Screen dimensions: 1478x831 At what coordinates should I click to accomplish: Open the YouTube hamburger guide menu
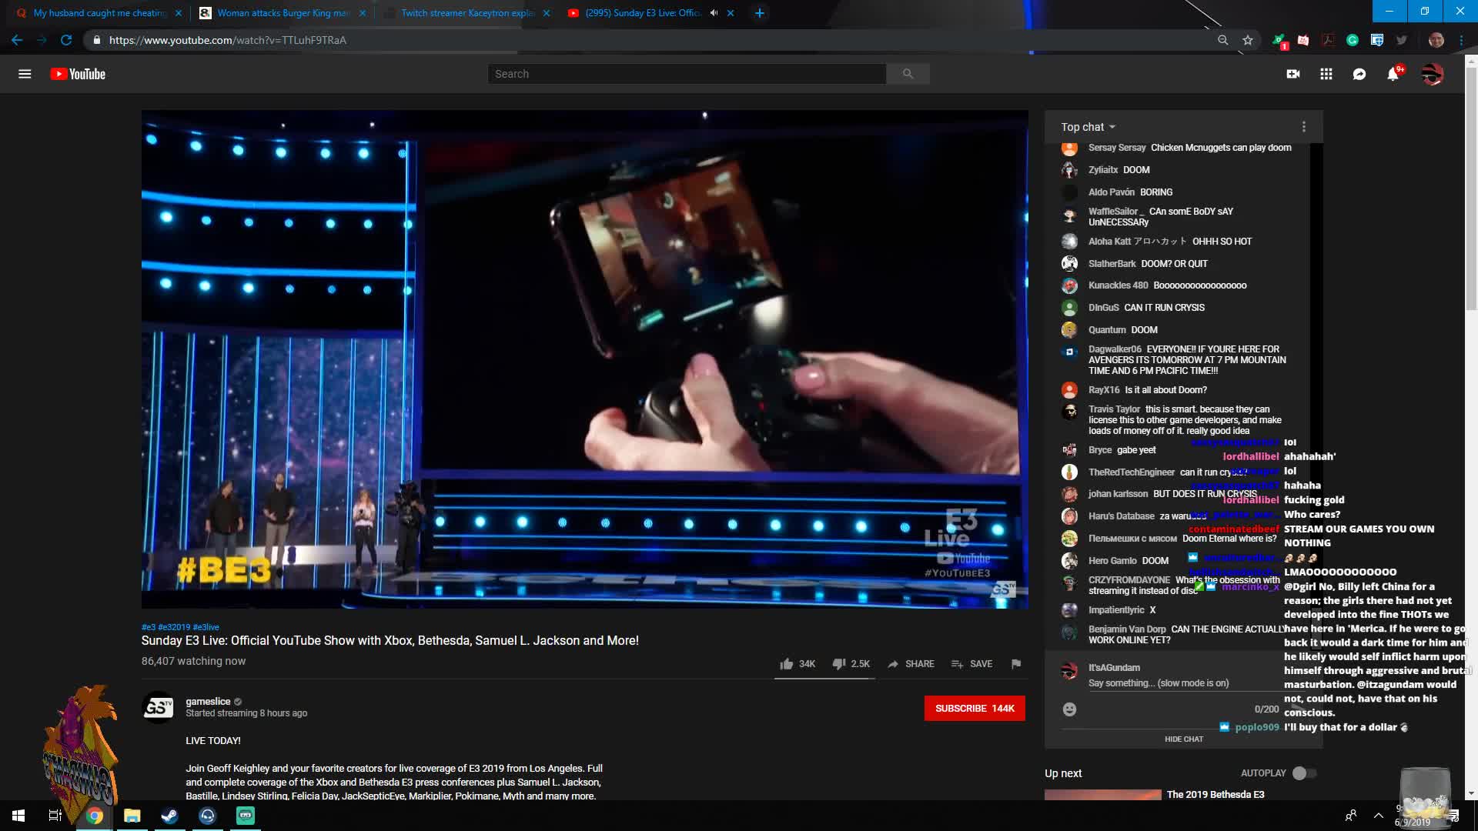tap(25, 74)
